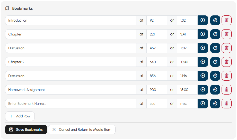The height and width of the screenshot is (140, 237).
Task: Delete the Homework Assignment bookmark
Action: pyautogui.click(x=226, y=90)
